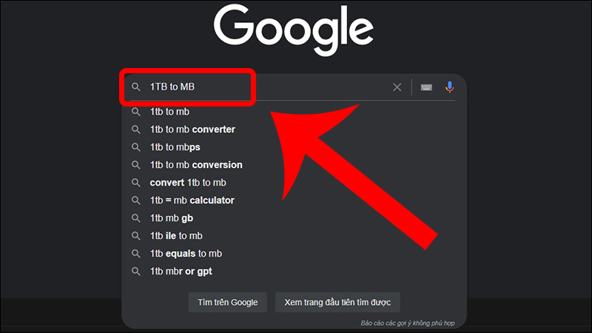
Task: Click the search icon beside "1tb mb gb"
Action: pos(136,218)
